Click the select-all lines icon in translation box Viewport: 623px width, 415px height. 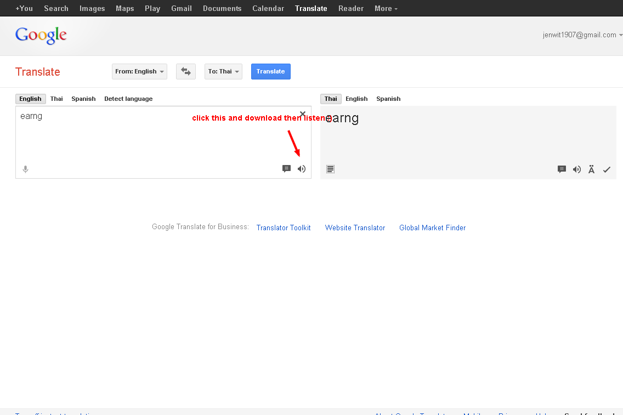tap(330, 169)
